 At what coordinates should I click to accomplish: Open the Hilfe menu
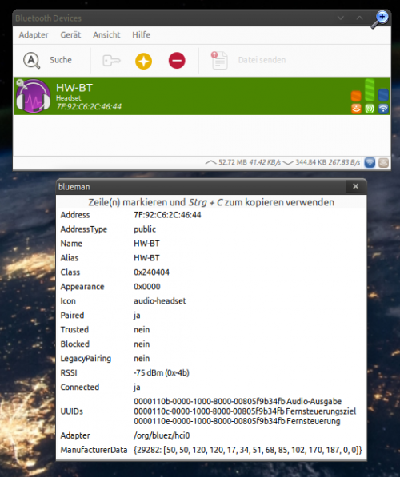[x=141, y=35]
